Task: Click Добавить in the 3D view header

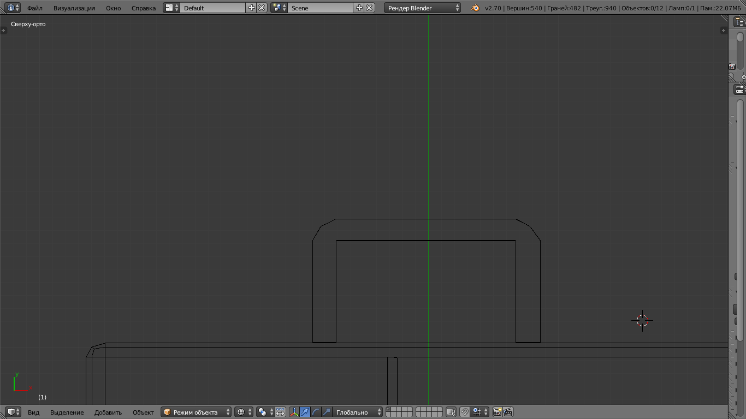Action: (108, 412)
